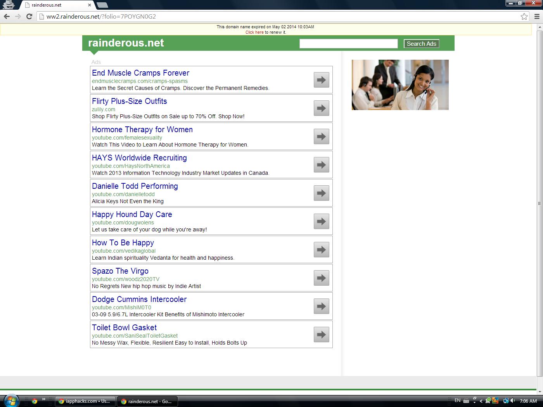543x407 pixels.
Task: Focus the search text box in header
Action: (x=348, y=44)
